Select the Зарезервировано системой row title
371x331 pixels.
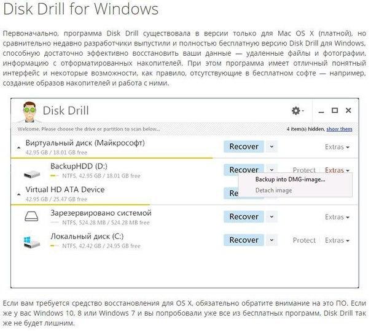(x=101, y=213)
